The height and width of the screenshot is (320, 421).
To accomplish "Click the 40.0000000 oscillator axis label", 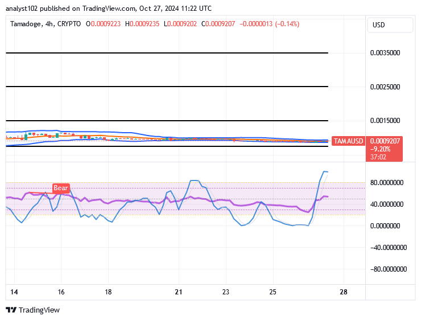I will coord(387,204).
